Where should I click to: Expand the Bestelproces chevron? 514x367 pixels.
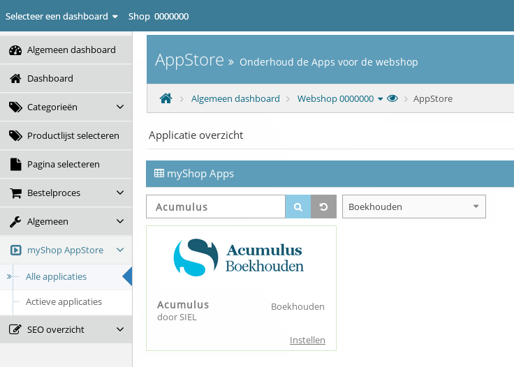(x=120, y=193)
